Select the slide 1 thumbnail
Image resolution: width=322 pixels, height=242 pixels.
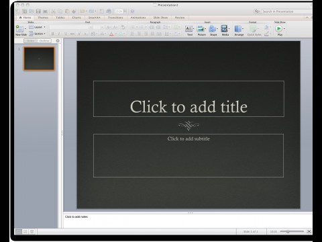pyautogui.click(x=39, y=58)
